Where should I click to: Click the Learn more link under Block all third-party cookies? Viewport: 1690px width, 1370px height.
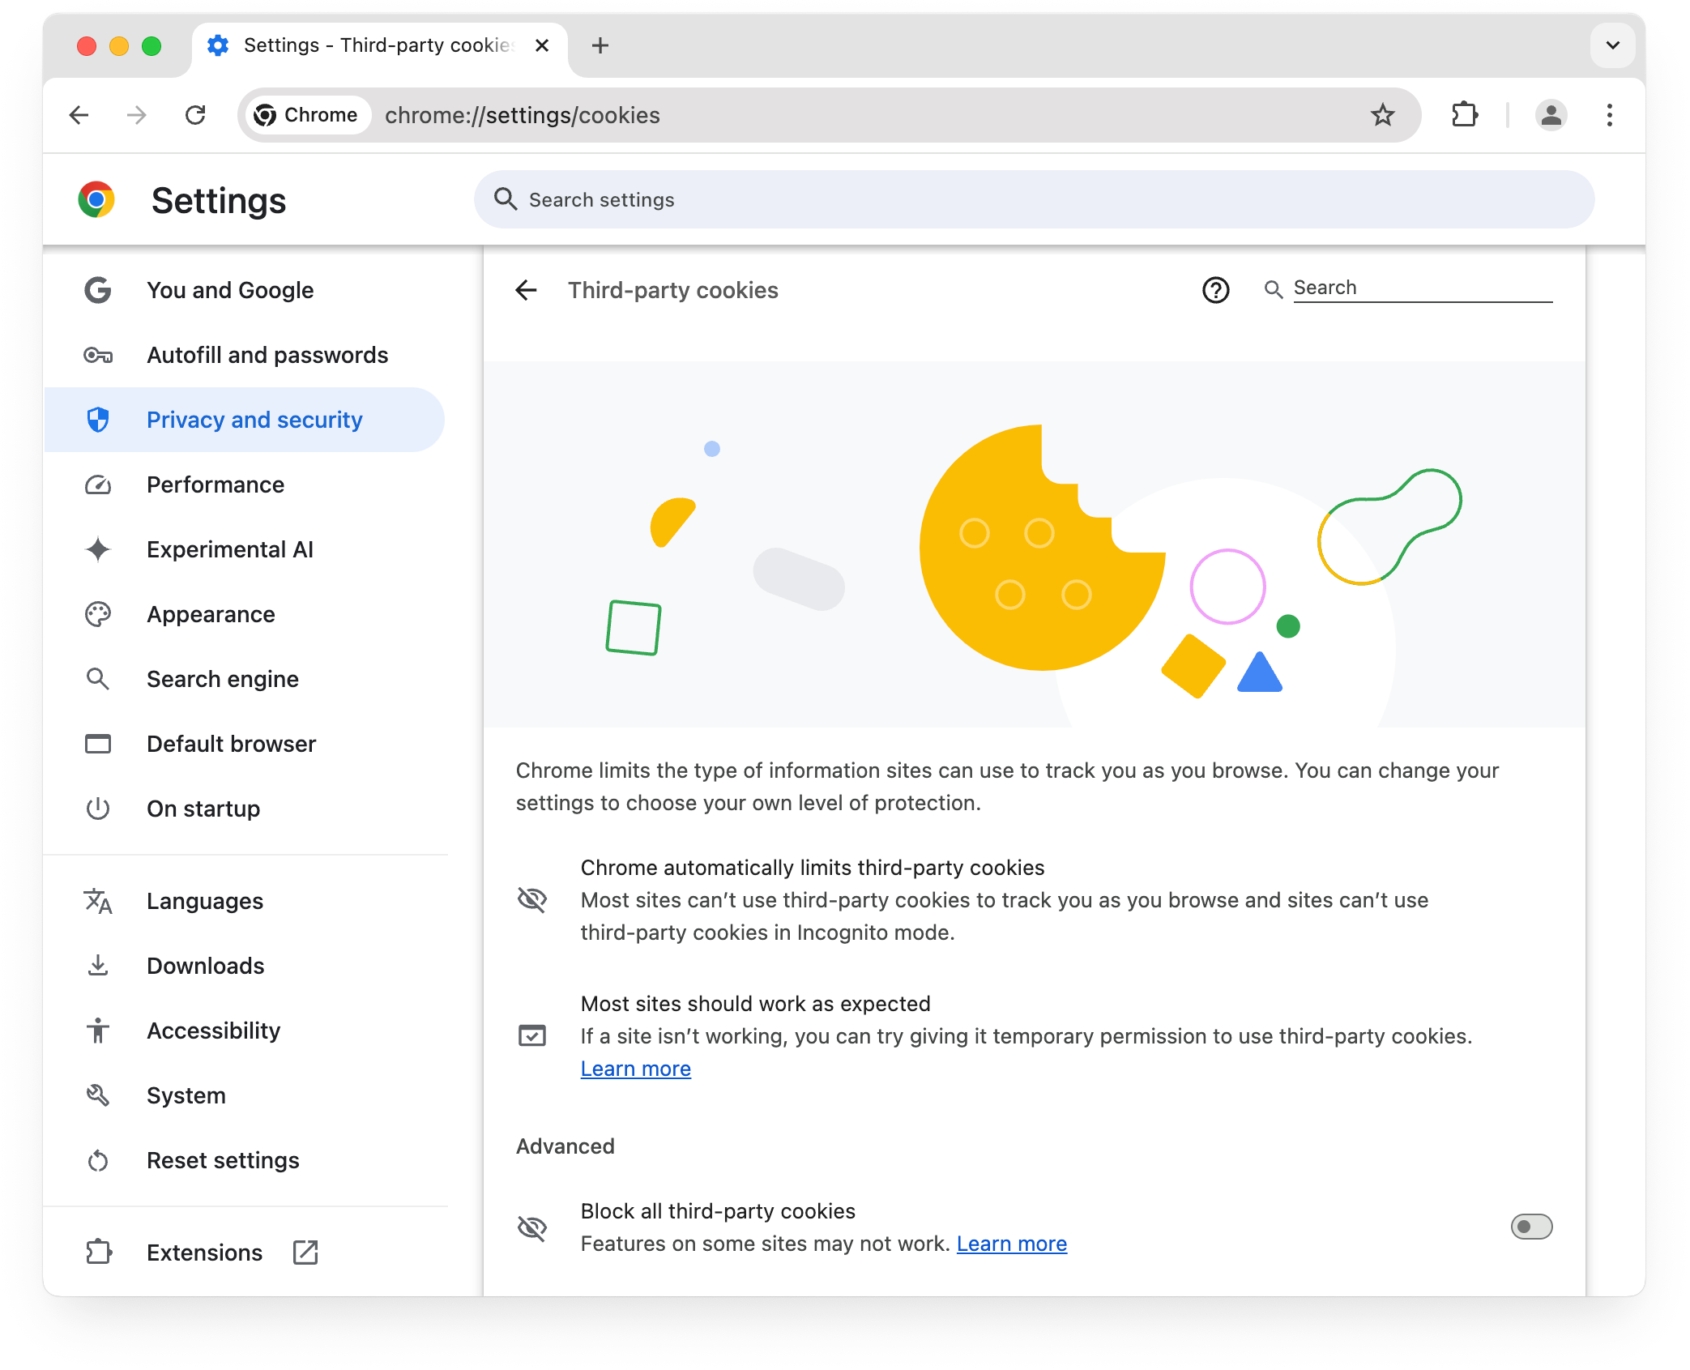[1010, 1243]
